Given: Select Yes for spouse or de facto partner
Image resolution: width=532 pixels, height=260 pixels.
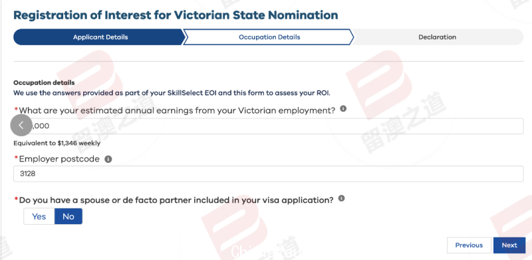Looking at the screenshot, I should (39, 217).
